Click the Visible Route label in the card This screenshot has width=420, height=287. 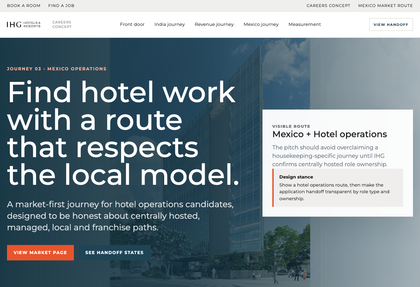point(291,126)
